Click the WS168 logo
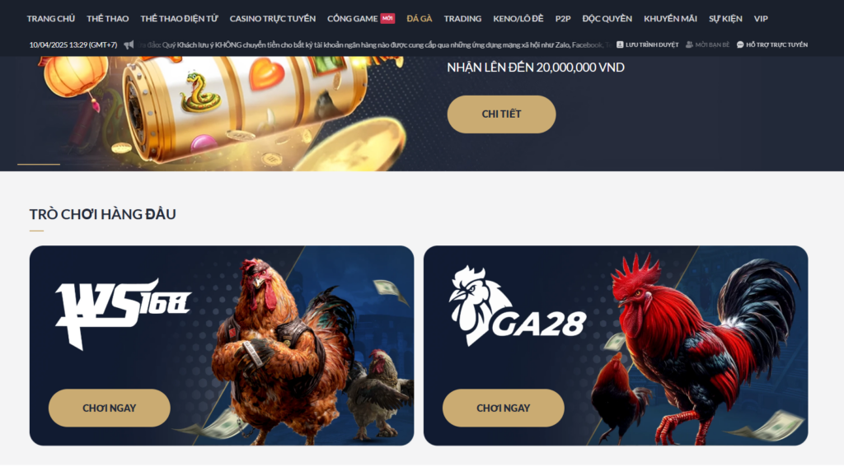 coord(123,314)
